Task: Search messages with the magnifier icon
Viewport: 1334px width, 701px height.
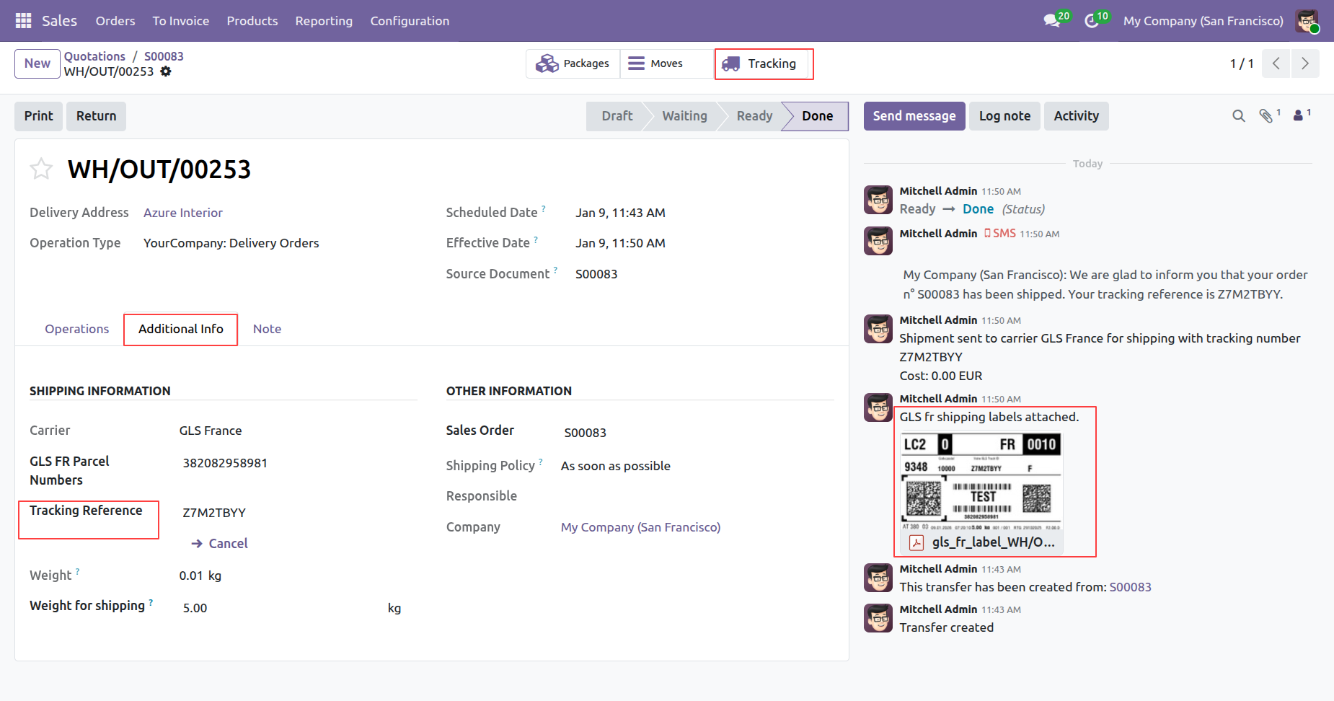Action: (1238, 116)
